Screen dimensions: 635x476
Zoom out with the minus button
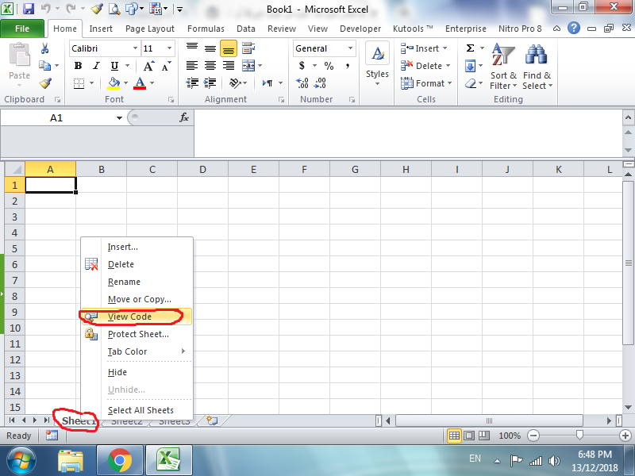tap(533, 436)
